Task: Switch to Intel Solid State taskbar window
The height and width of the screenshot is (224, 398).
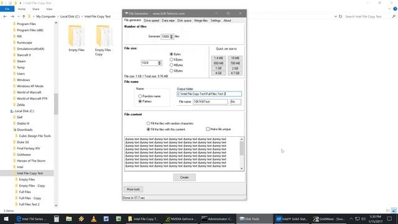Action: click(292, 218)
